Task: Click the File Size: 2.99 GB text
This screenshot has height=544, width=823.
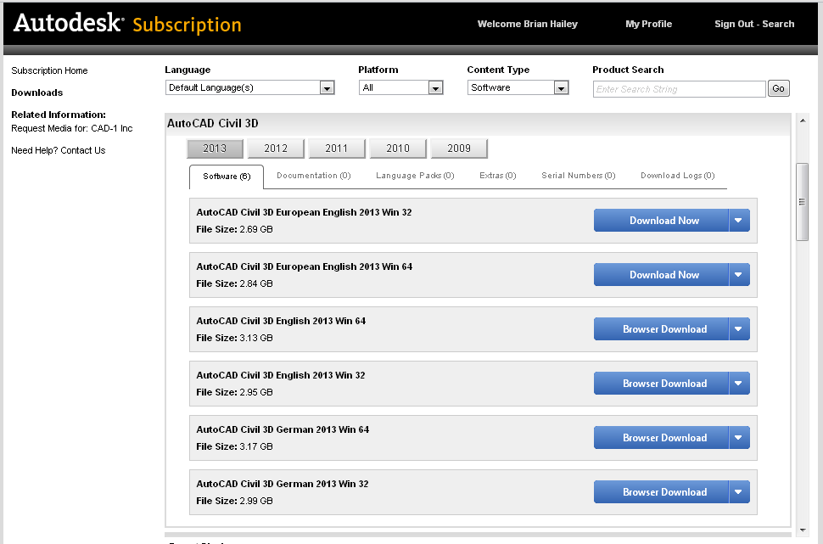Action: (235, 501)
